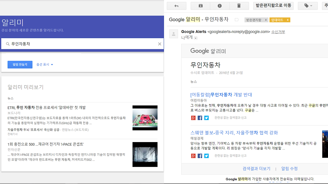Viewport: 328px width, 184px height.
Task: Expand the 나에게 recipient details arrow
Action: 196,38
